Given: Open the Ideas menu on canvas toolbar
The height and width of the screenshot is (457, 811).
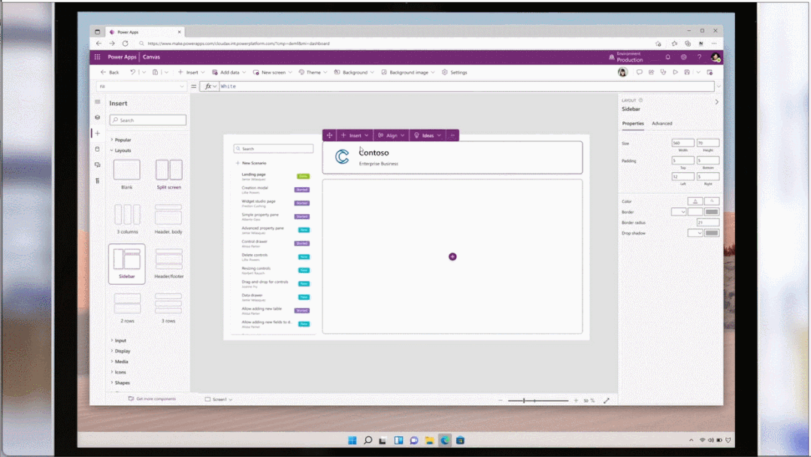Looking at the screenshot, I should [x=428, y=135].
